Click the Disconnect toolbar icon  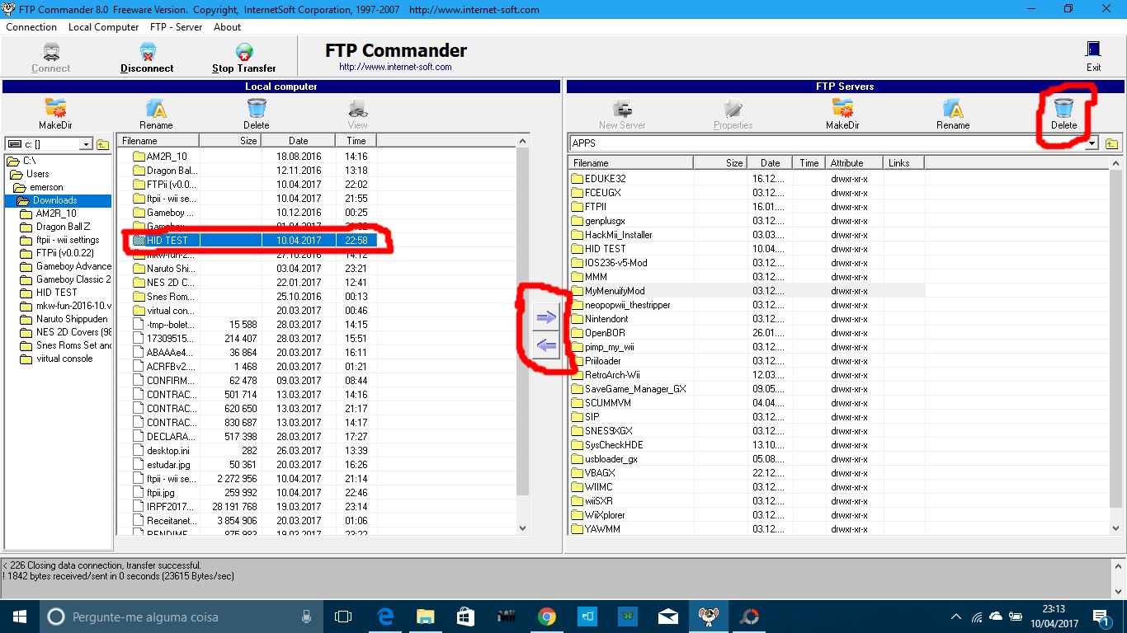point(147,54)
